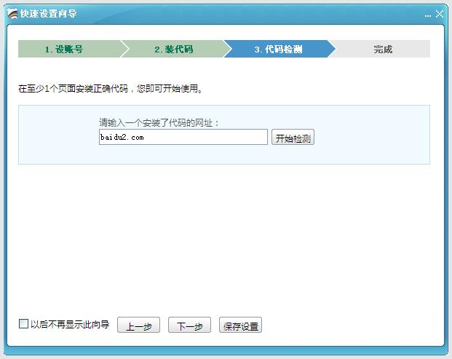Tick the 以后不再显示此向导 checkbox
The height and width of the screenshot is (359, 452).
23,324
